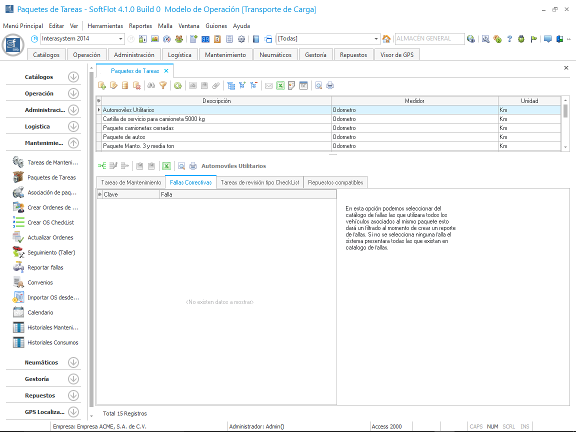This screenshot has height=432, width=576.
Task: Click the paperclip attachment icon
Action: (x=215, y=85)
